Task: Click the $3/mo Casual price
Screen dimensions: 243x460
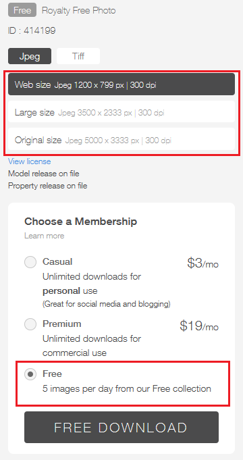Action: point(203,263)
